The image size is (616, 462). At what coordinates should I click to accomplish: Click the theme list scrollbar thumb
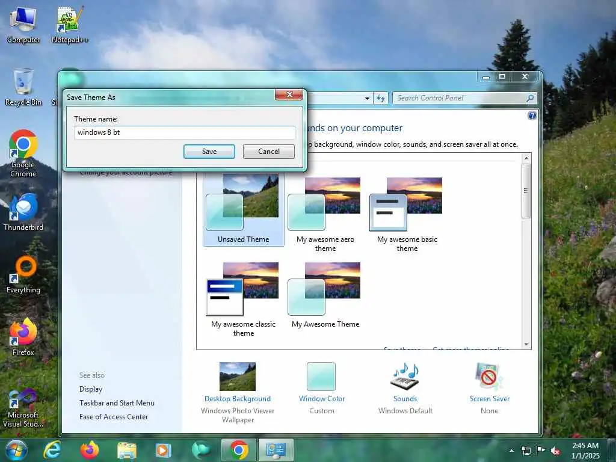click(526, 191)
